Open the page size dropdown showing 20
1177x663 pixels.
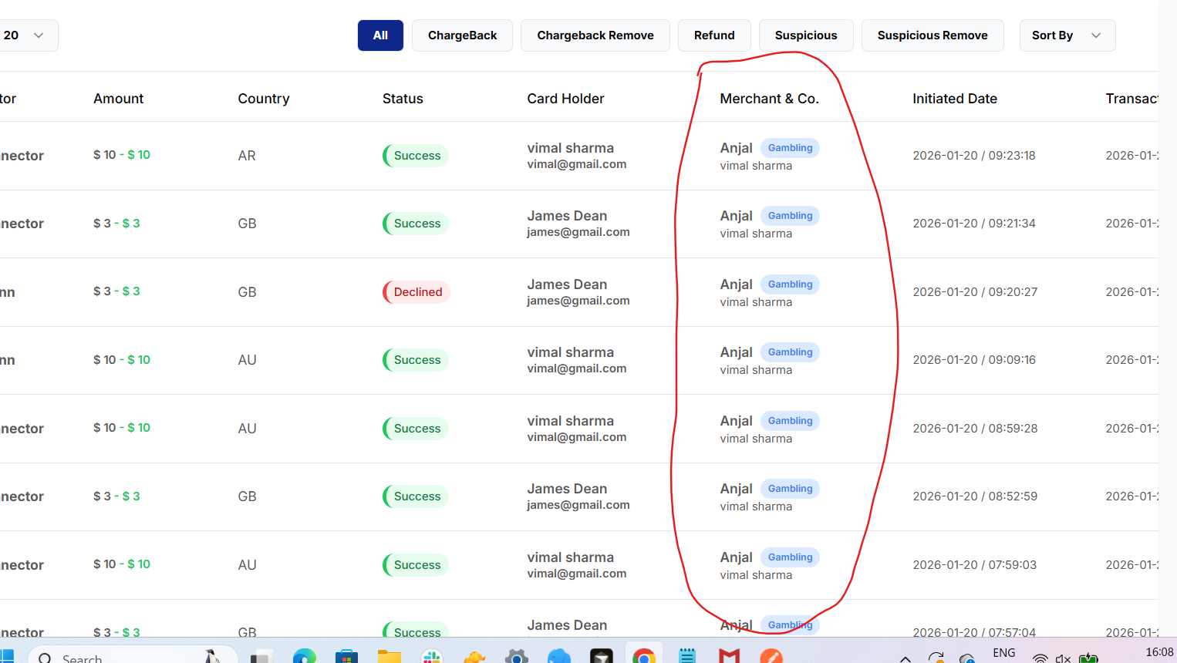[x=25, y=35]
